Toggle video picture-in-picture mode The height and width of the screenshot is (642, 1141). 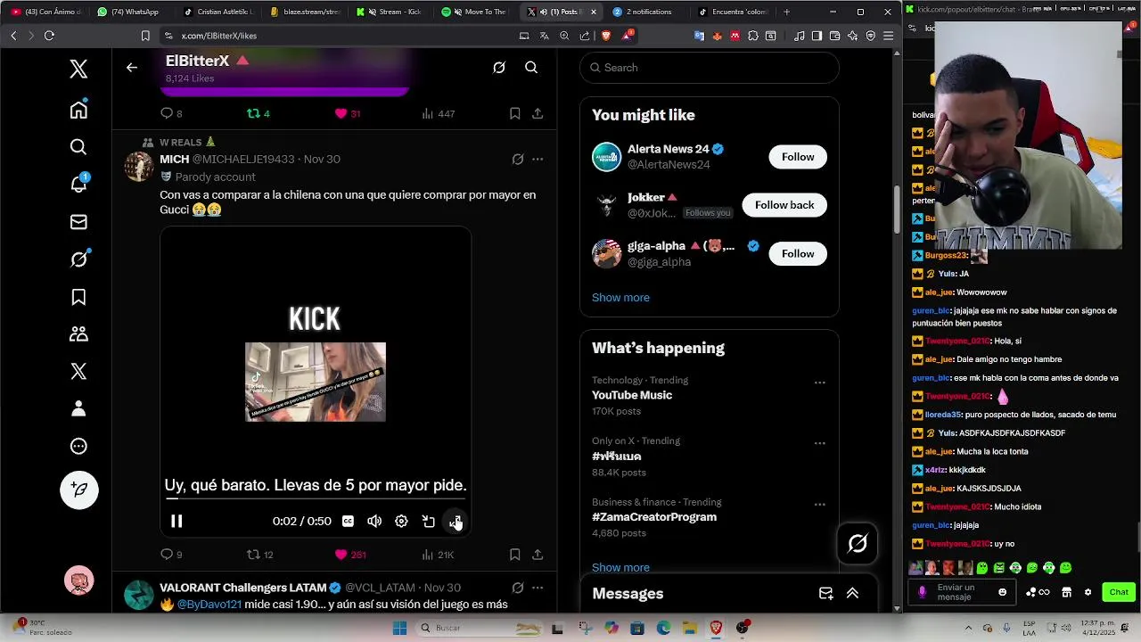(x=429, y=522)
